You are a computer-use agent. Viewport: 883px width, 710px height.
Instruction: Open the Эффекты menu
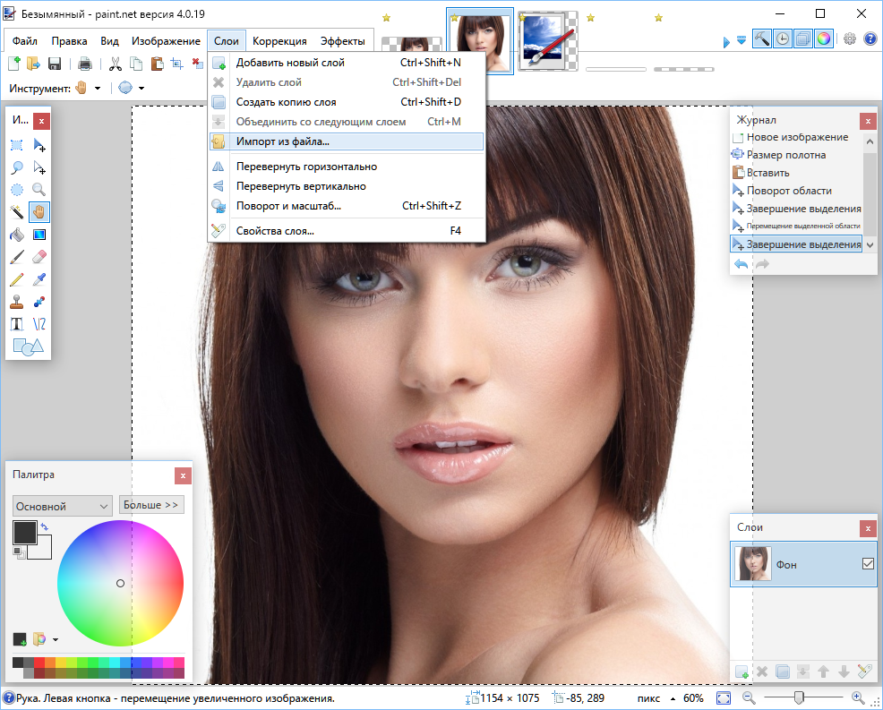coord(342,41)
